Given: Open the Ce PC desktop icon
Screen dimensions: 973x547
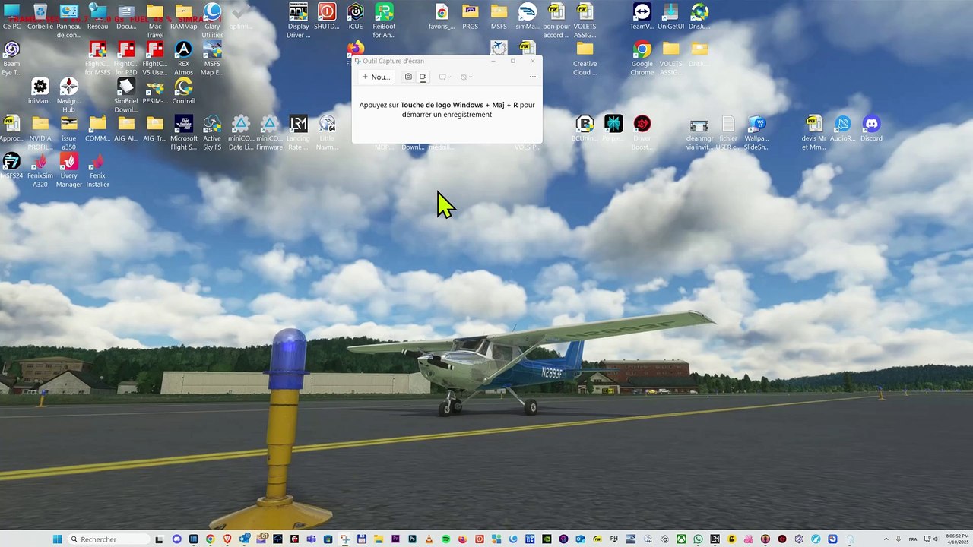Looking at the screenshot, I should [x=11, y=17].
